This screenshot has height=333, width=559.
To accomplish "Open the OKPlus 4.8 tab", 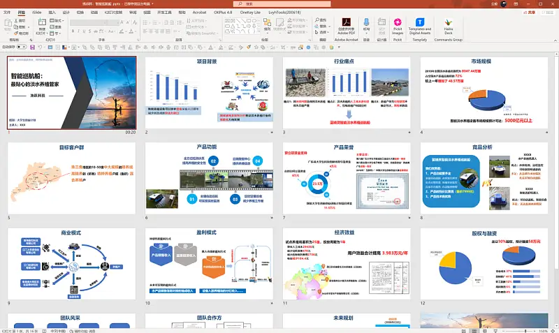I will click(x=223, y=13).
